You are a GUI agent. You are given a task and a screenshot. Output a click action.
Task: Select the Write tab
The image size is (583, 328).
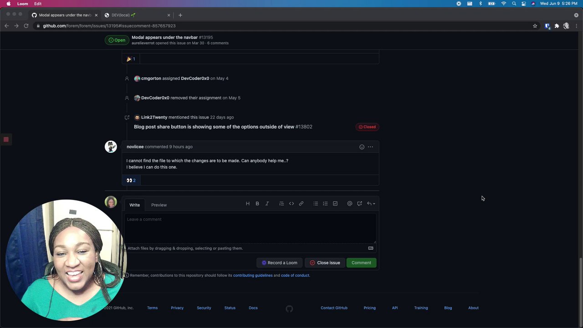pos(134,205)
